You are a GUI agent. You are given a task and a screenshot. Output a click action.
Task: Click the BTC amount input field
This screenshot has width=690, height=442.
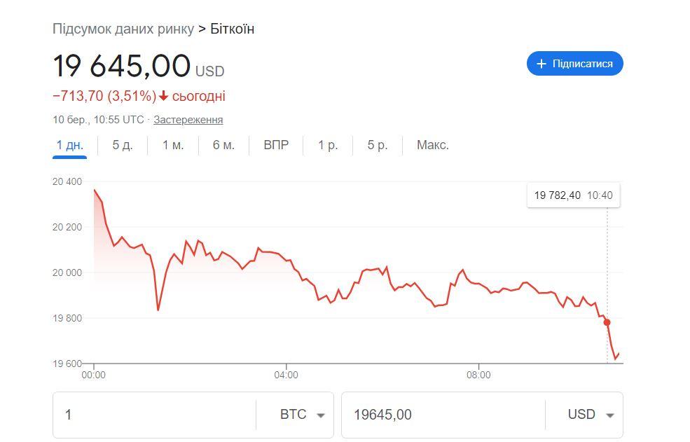pyautogui.click(x=154, y=415)
